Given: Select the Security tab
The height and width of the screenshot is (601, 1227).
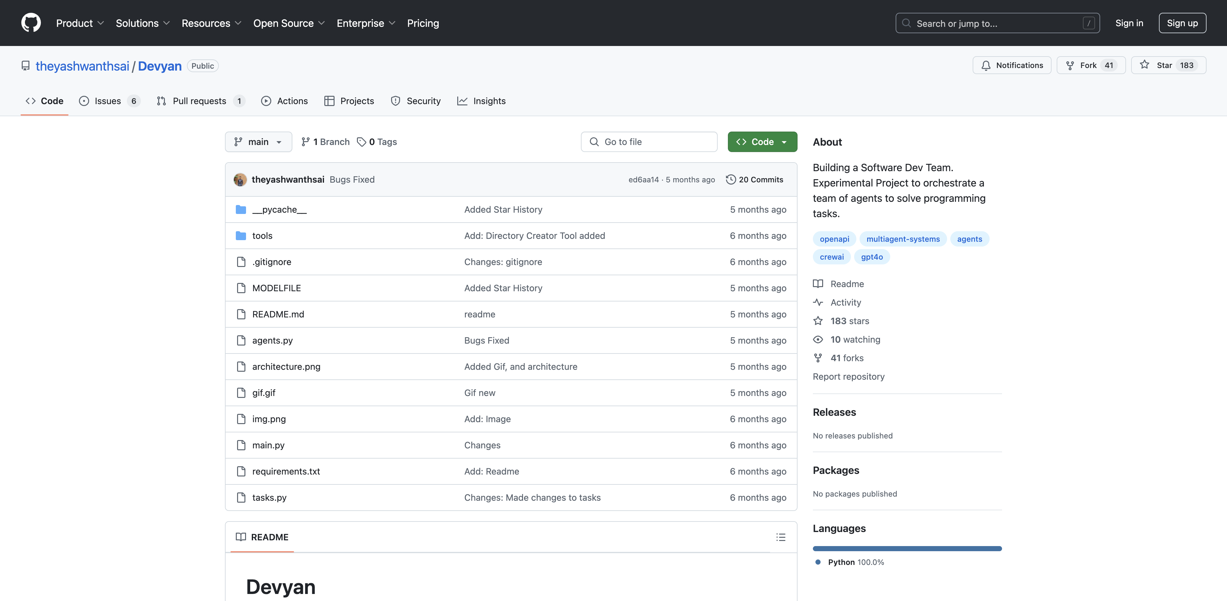Looking at the screenshot, I should click(416, 101).
